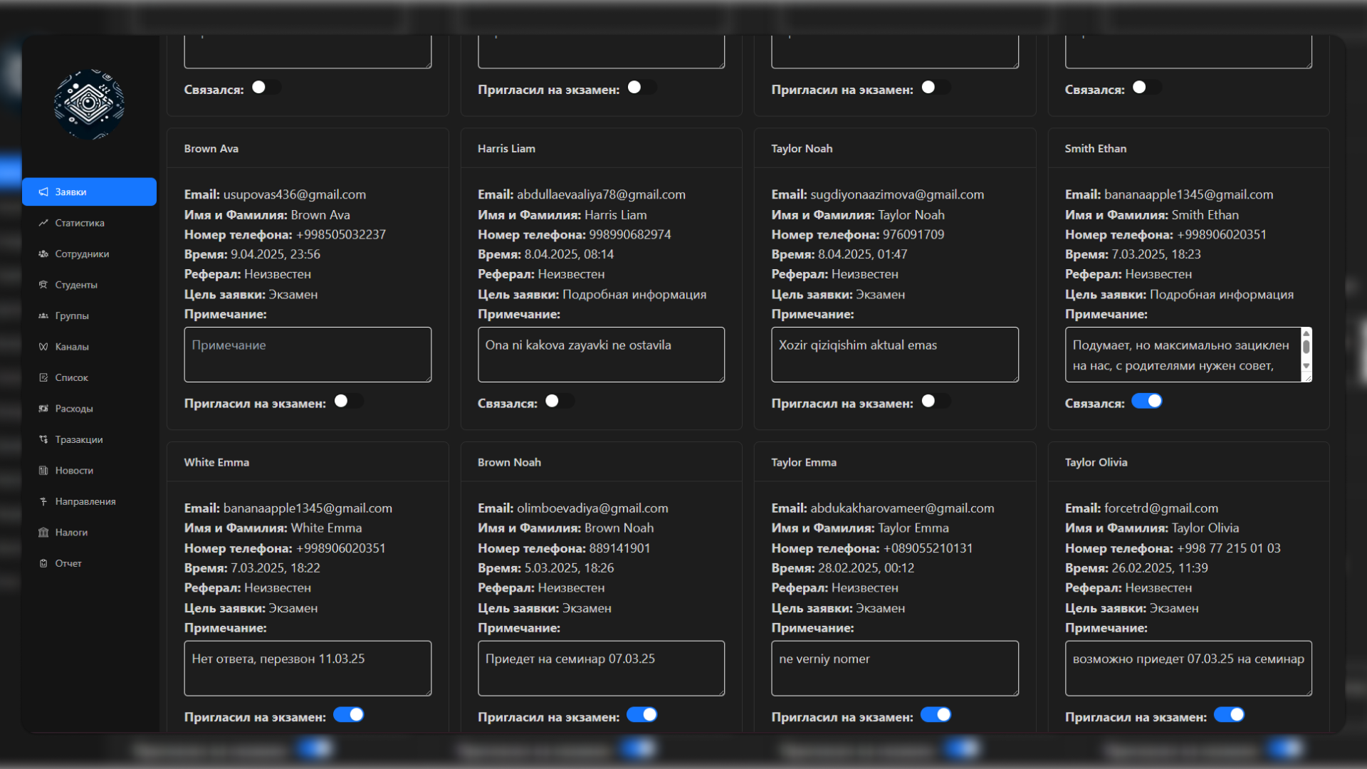Disable Пригласил на экзамен for White Emma
This screenshot has height=769, width=1367.
point(348,715)
